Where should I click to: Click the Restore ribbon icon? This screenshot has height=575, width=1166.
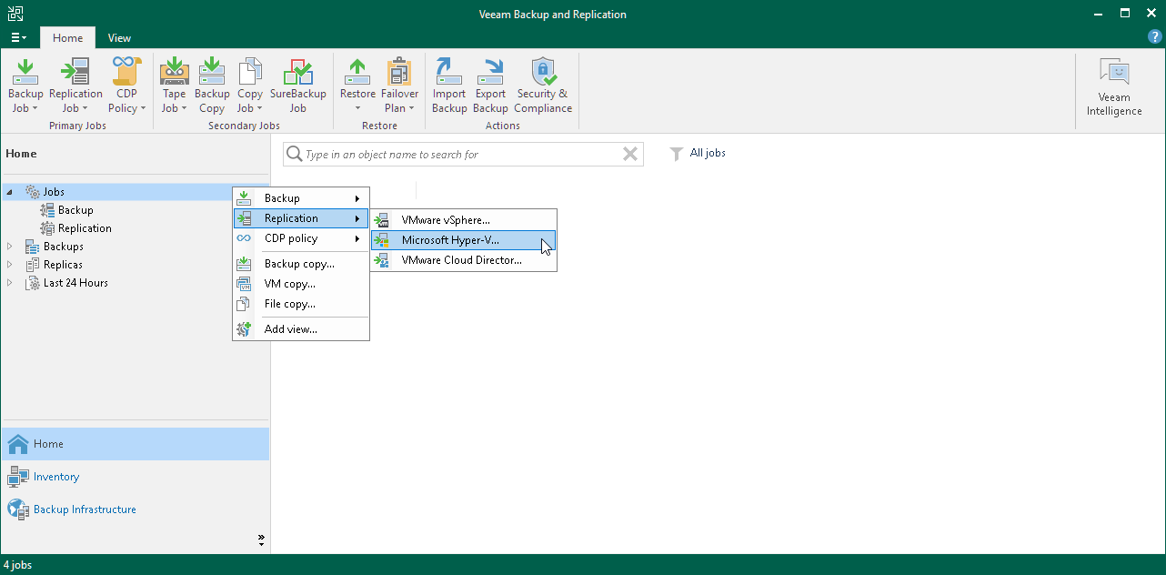[x=357, y=72]
